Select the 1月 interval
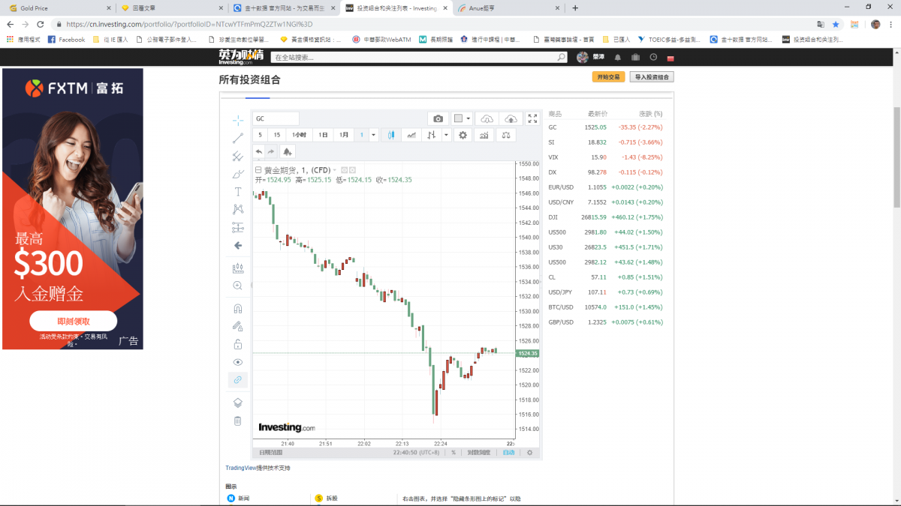 pyautogui.click(x=344, y=135)
